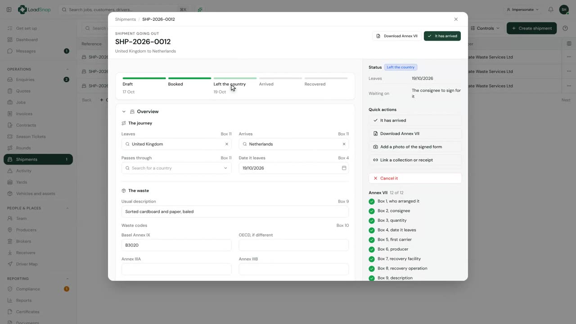Focus the Usual description field
Viewport: 576px width, 324px height.
pos(235,211)
